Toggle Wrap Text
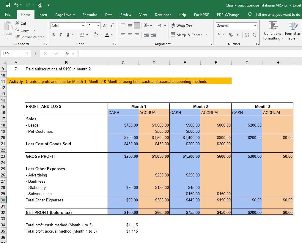 [181, 26]
